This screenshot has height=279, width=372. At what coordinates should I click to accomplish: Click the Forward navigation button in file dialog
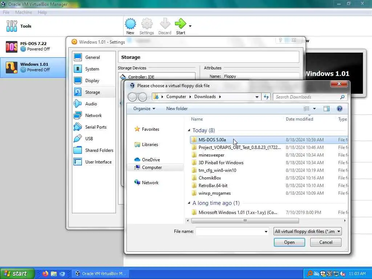(x=142, y=97)
